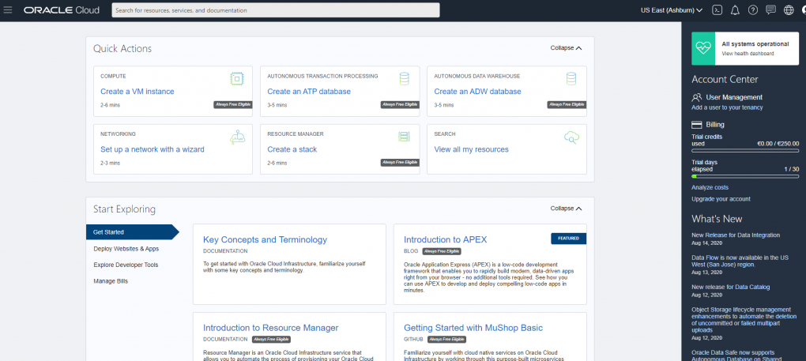Click the health heartbeat icon
This screenshot has width=806, height=361.
tap(702, 48)
